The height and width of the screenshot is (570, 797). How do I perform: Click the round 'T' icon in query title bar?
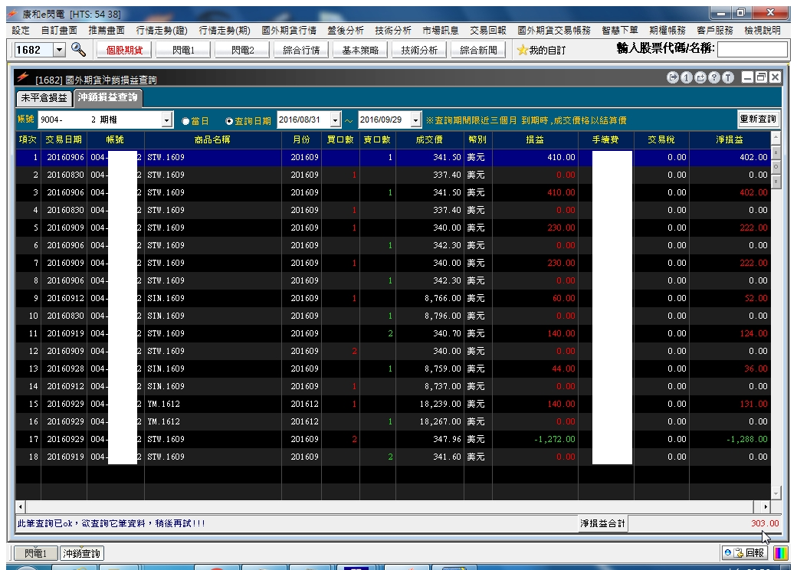point(728,77)
